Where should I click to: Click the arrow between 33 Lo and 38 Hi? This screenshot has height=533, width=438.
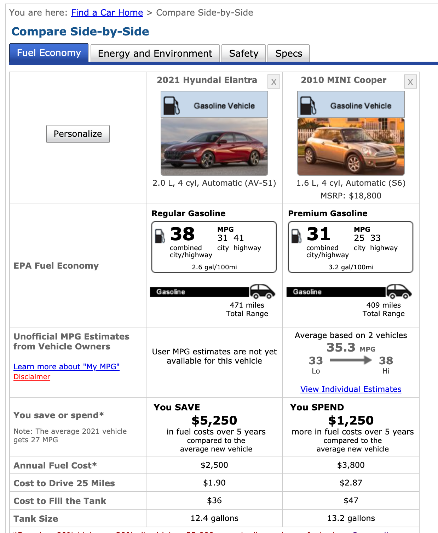351,360
